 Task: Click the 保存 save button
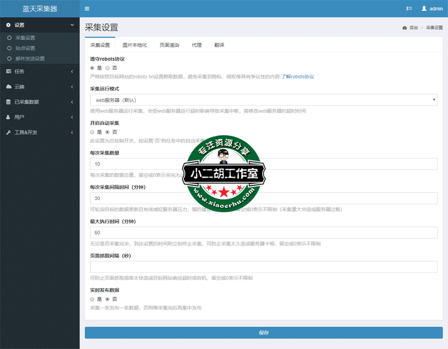tap(264, 333)
